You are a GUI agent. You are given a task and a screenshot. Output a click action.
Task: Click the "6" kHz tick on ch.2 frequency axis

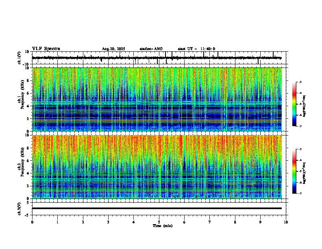28,161
